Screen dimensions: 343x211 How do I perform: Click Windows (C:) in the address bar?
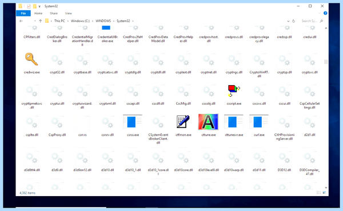[x=80, y=21]
